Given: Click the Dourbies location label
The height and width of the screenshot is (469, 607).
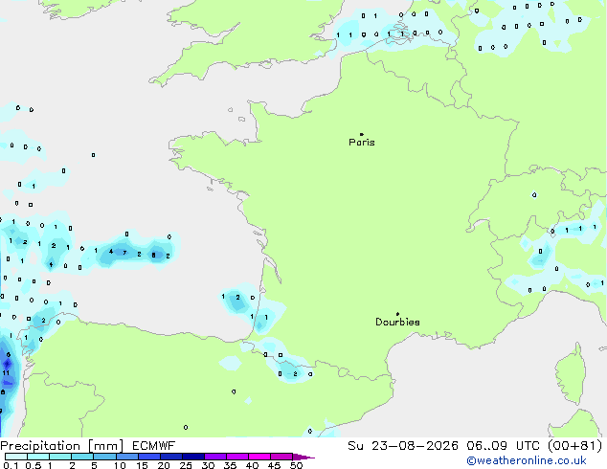Looking at the screenshot, I should click(397, 322).
